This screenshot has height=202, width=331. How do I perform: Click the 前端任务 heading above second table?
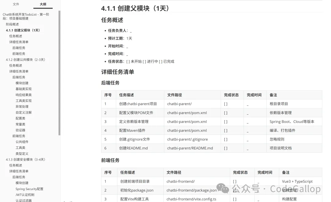(110, 160)
